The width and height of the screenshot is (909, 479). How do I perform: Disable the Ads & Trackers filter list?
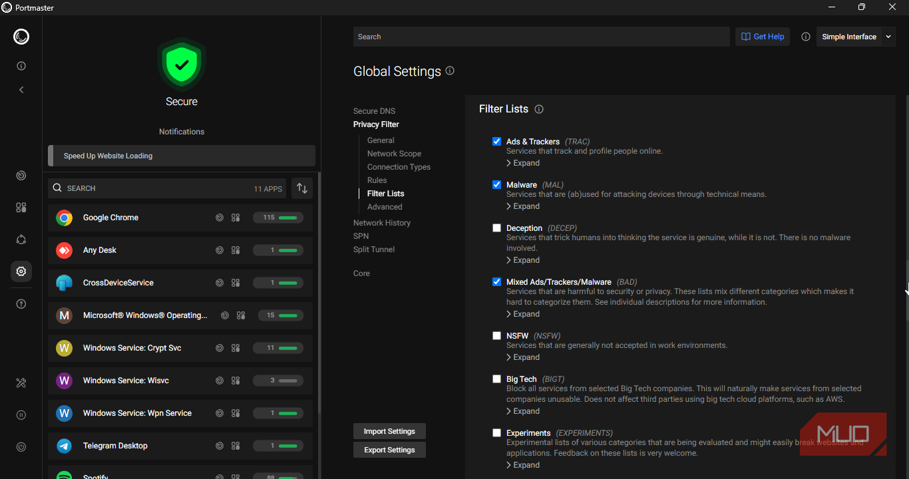pyautogui.click(x=496, y=142)
